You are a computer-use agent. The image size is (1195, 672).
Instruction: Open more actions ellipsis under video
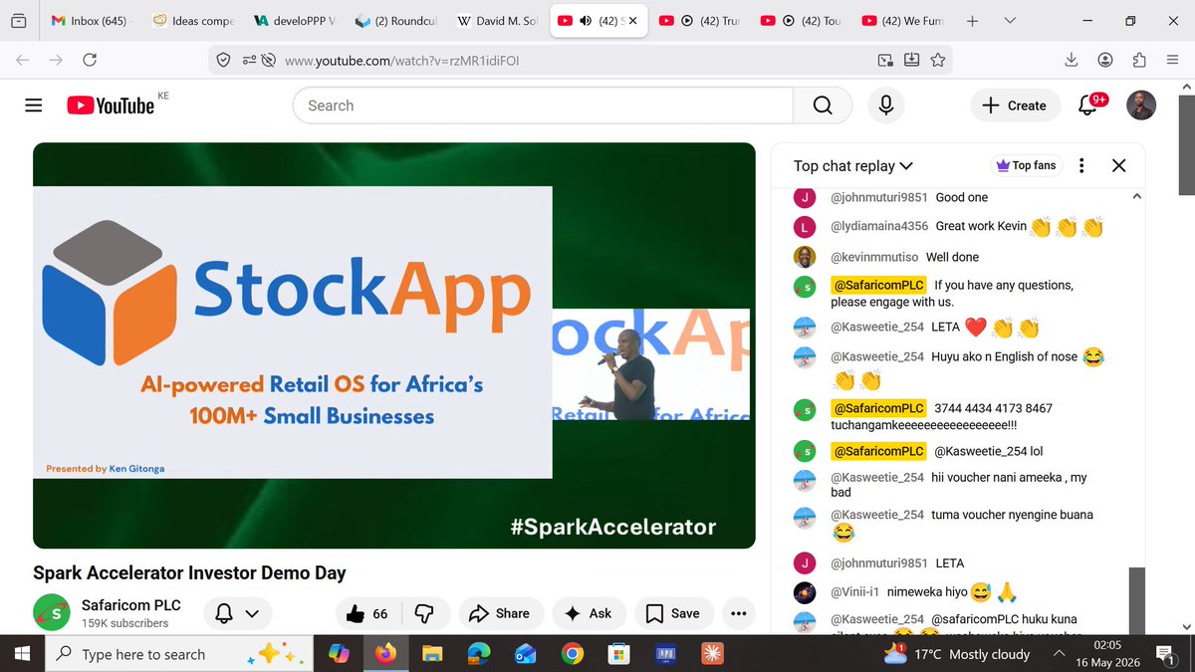[x=738, y=613]
